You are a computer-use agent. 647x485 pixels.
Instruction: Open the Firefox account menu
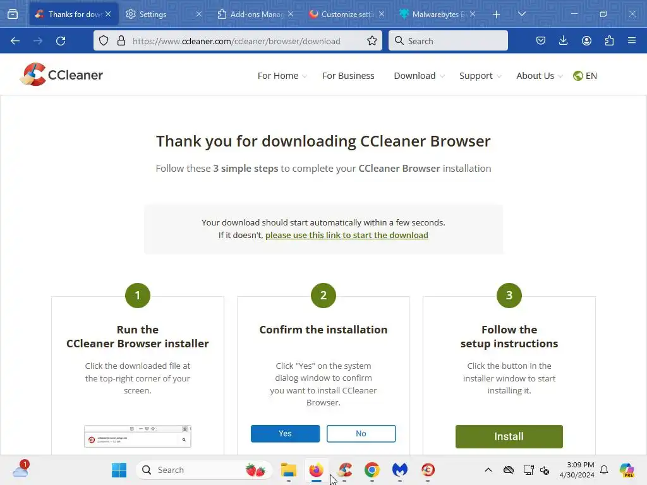586,40
